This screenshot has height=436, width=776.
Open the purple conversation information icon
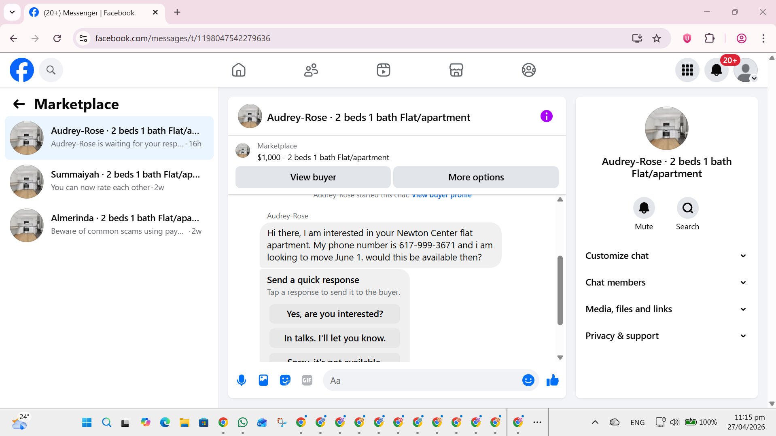click(547, 116)
